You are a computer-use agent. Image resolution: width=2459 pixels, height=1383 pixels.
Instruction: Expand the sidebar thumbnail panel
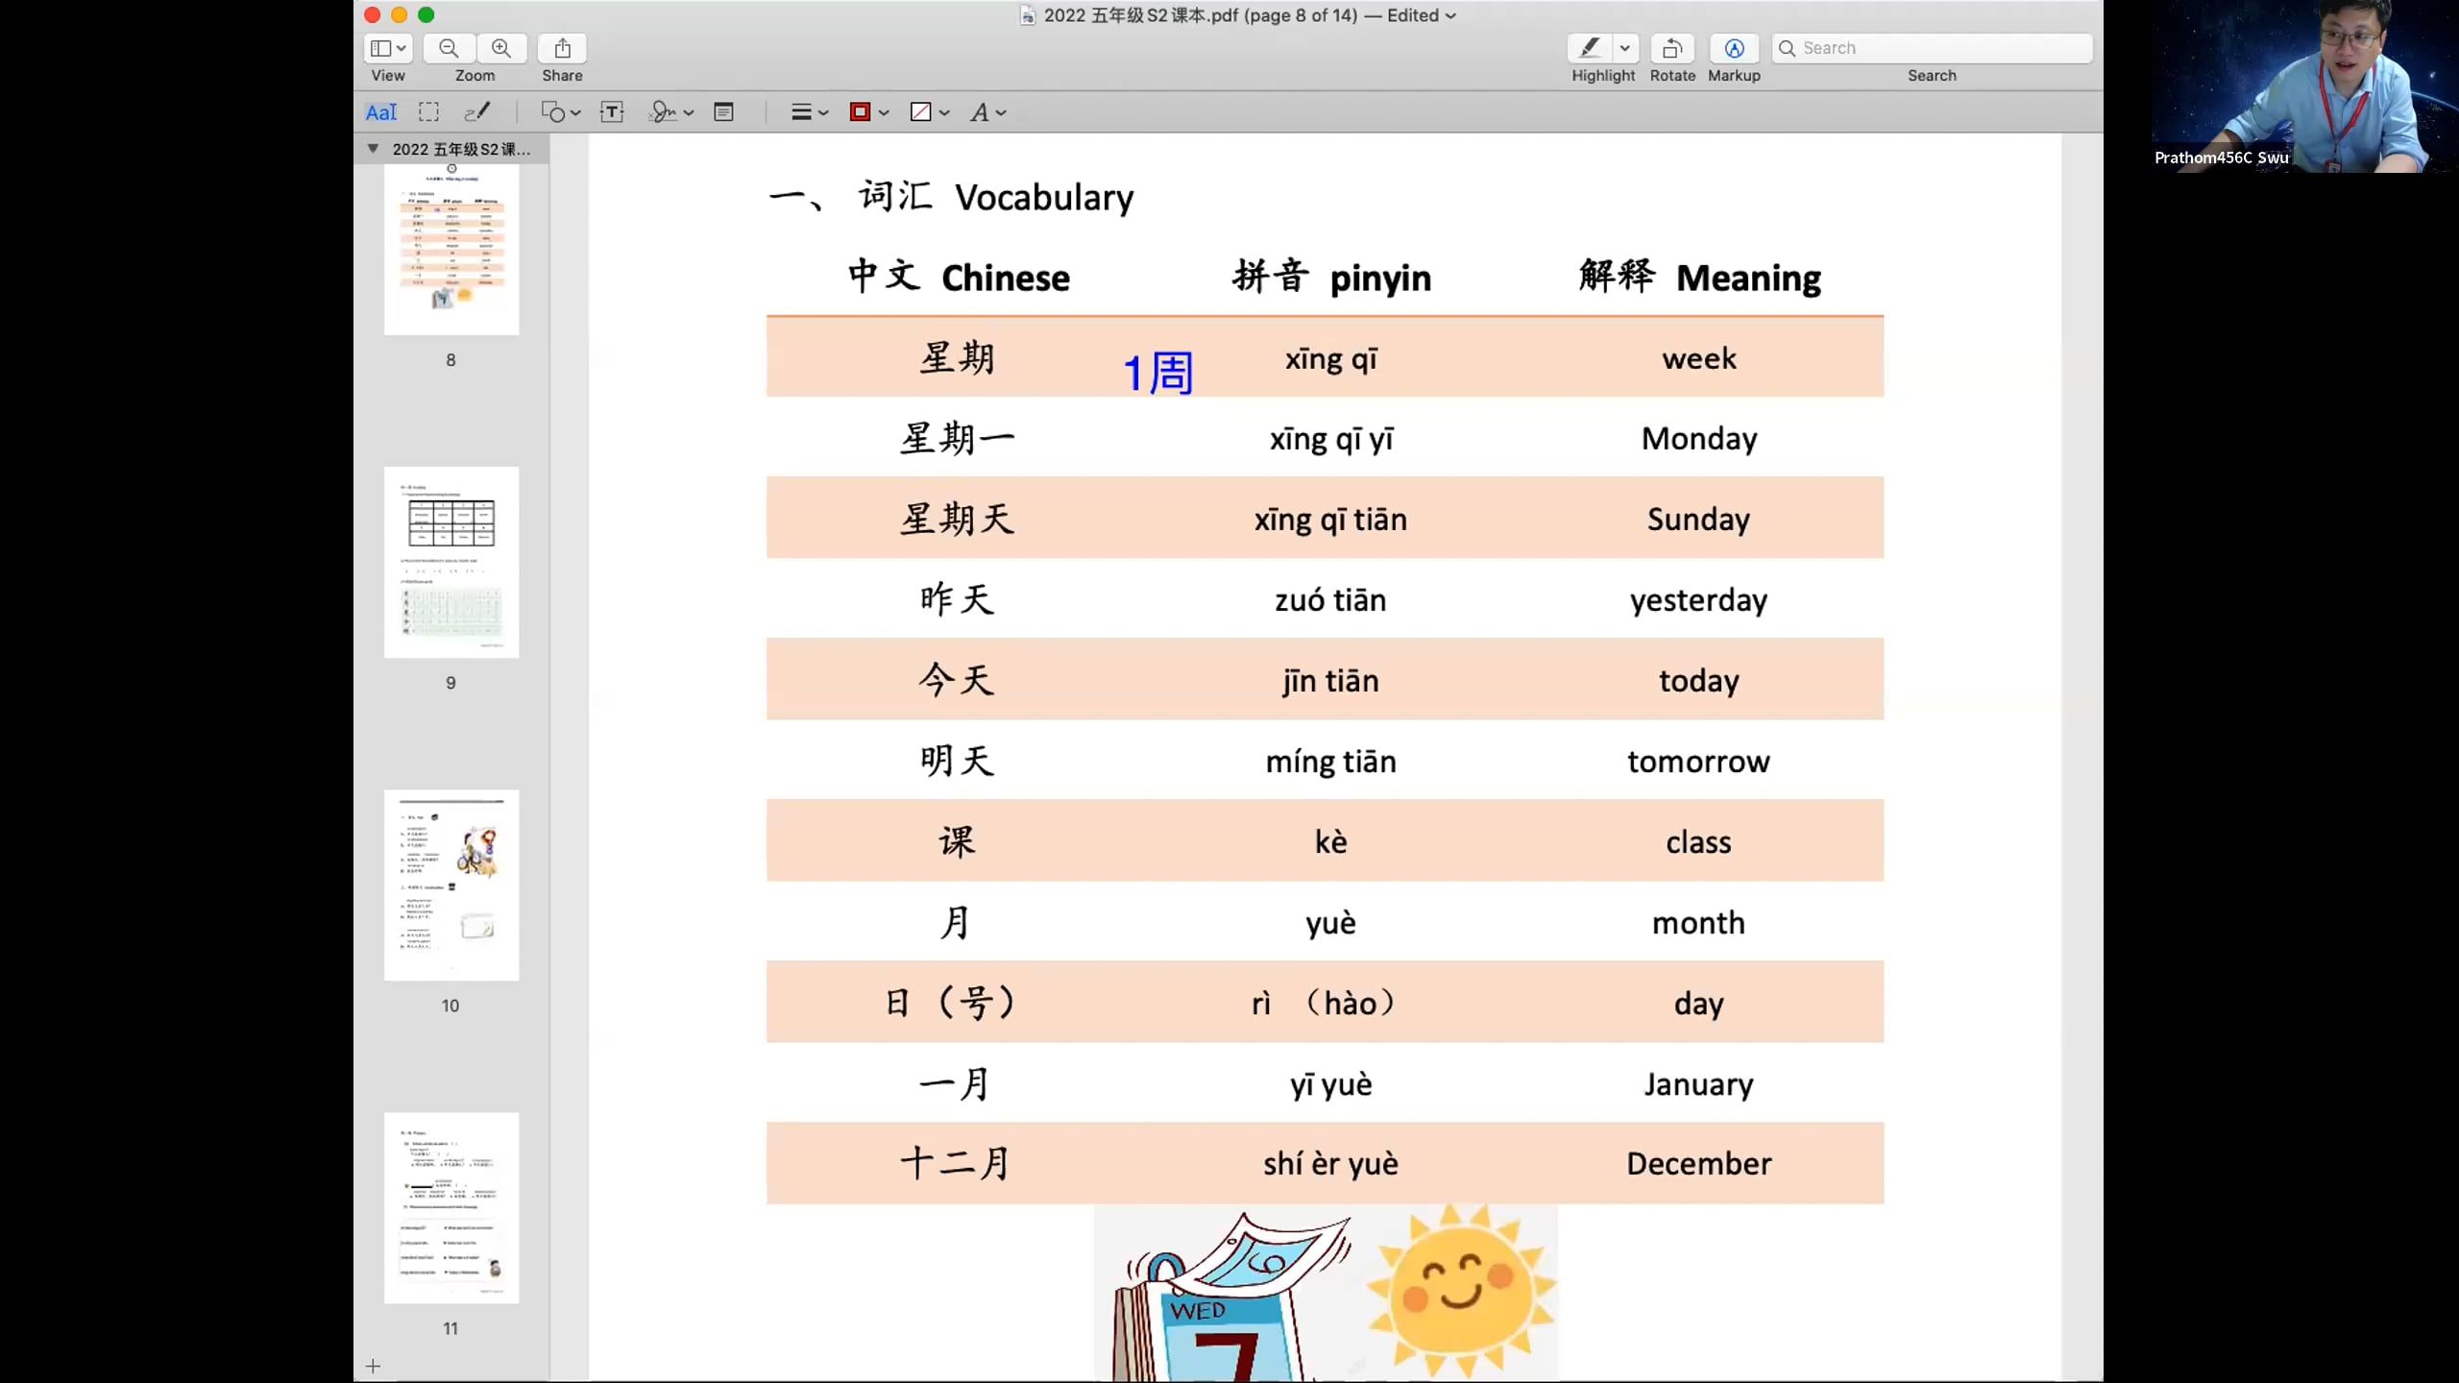(372, 149)
